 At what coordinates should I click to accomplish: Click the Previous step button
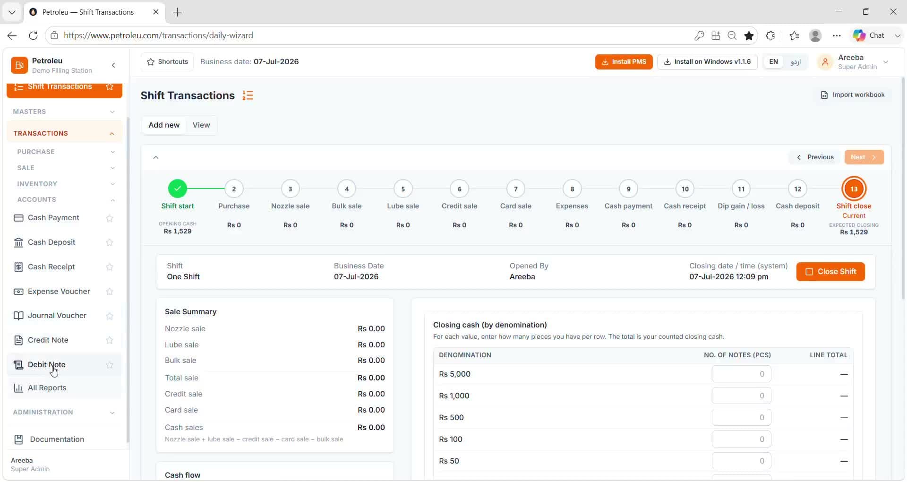(815, 157)
